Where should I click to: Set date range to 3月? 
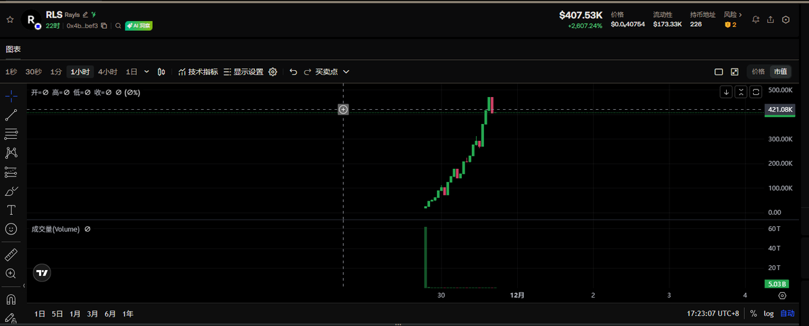coord(92,314)
